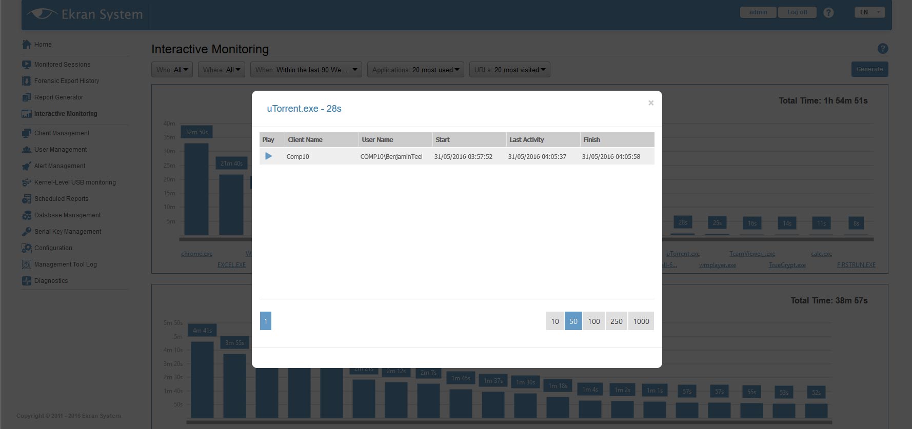Open the URLs 20 most visited dropdown
This screenshot has height=429, width=912.
(x=510, y=70)
